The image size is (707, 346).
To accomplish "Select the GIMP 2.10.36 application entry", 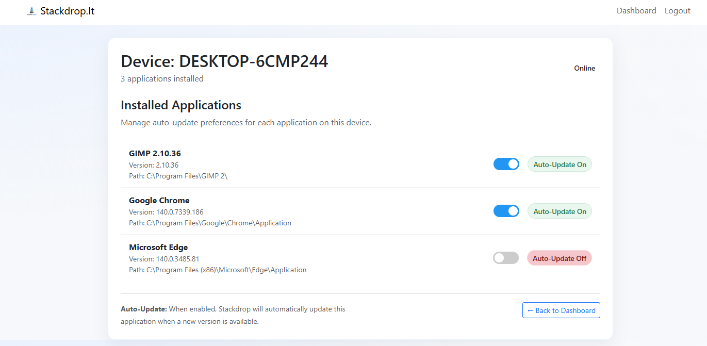I will click(155, 153).
